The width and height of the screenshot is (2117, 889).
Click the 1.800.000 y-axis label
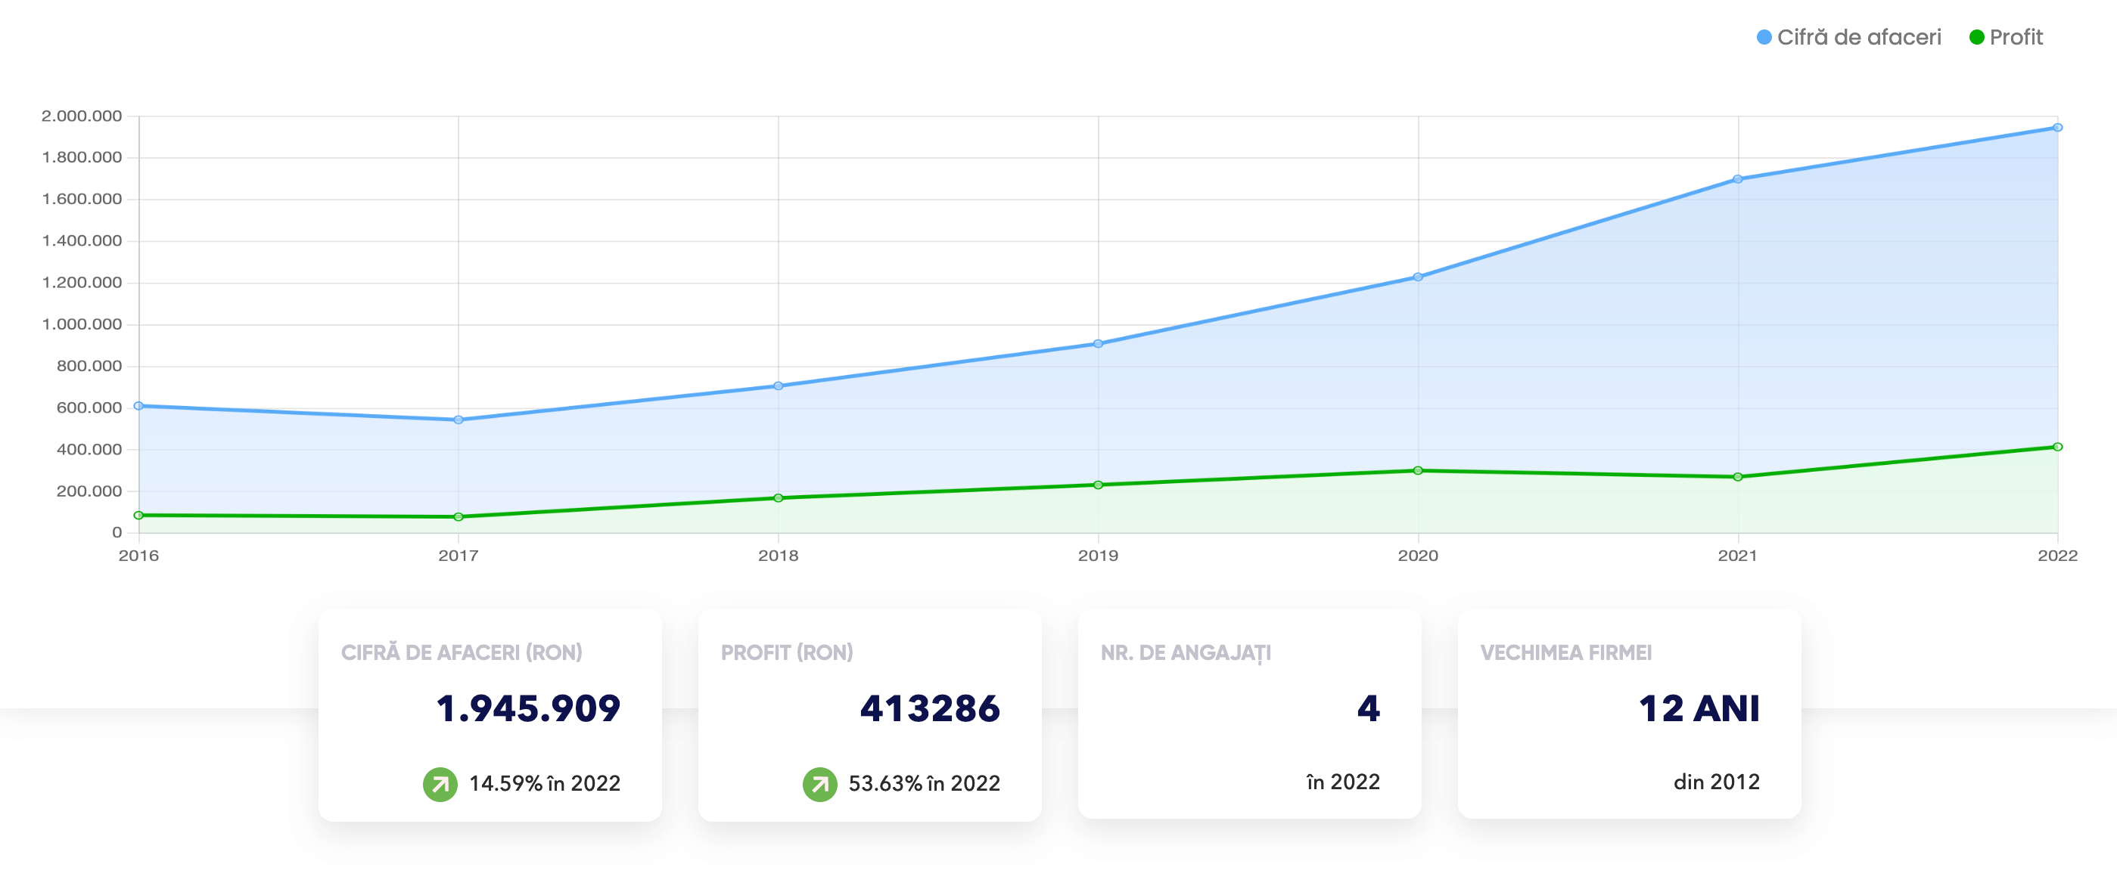click(x=82, y=156)
